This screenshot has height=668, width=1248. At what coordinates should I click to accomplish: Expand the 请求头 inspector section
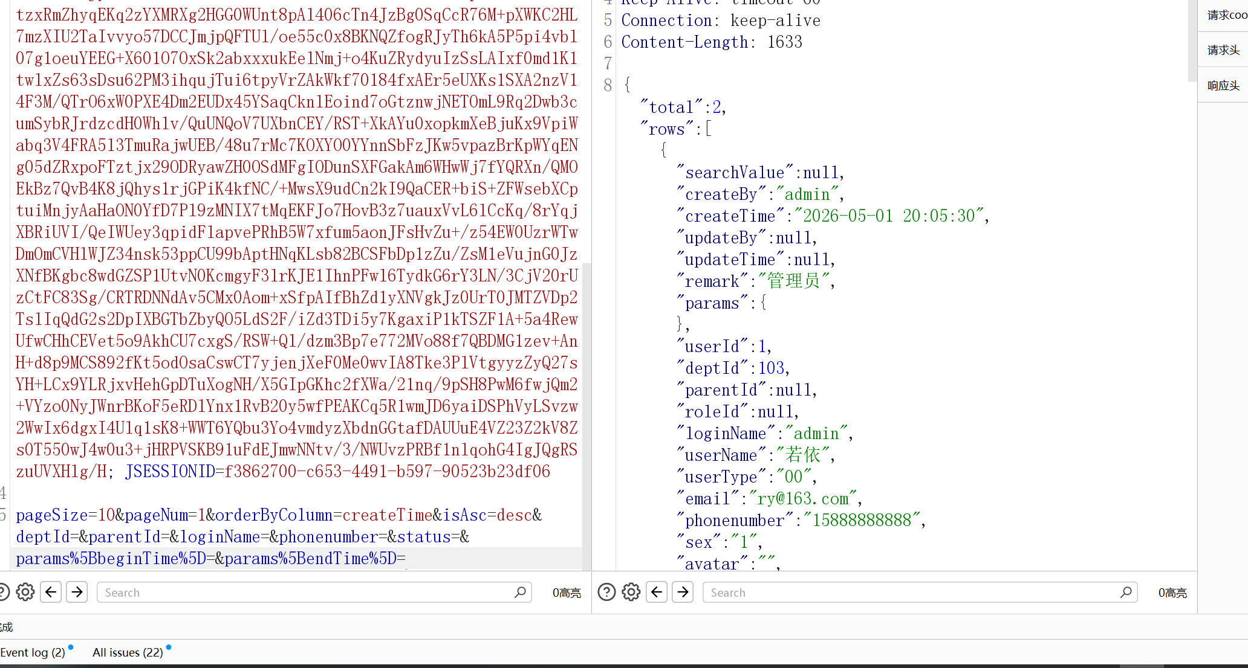coord(1223,50)
